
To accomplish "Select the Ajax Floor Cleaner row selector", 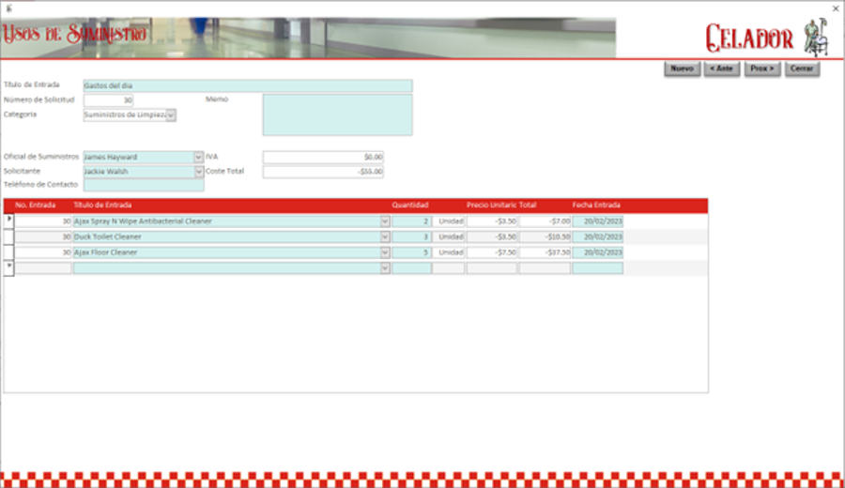I will pyautogui.click(x=9, y=252).
